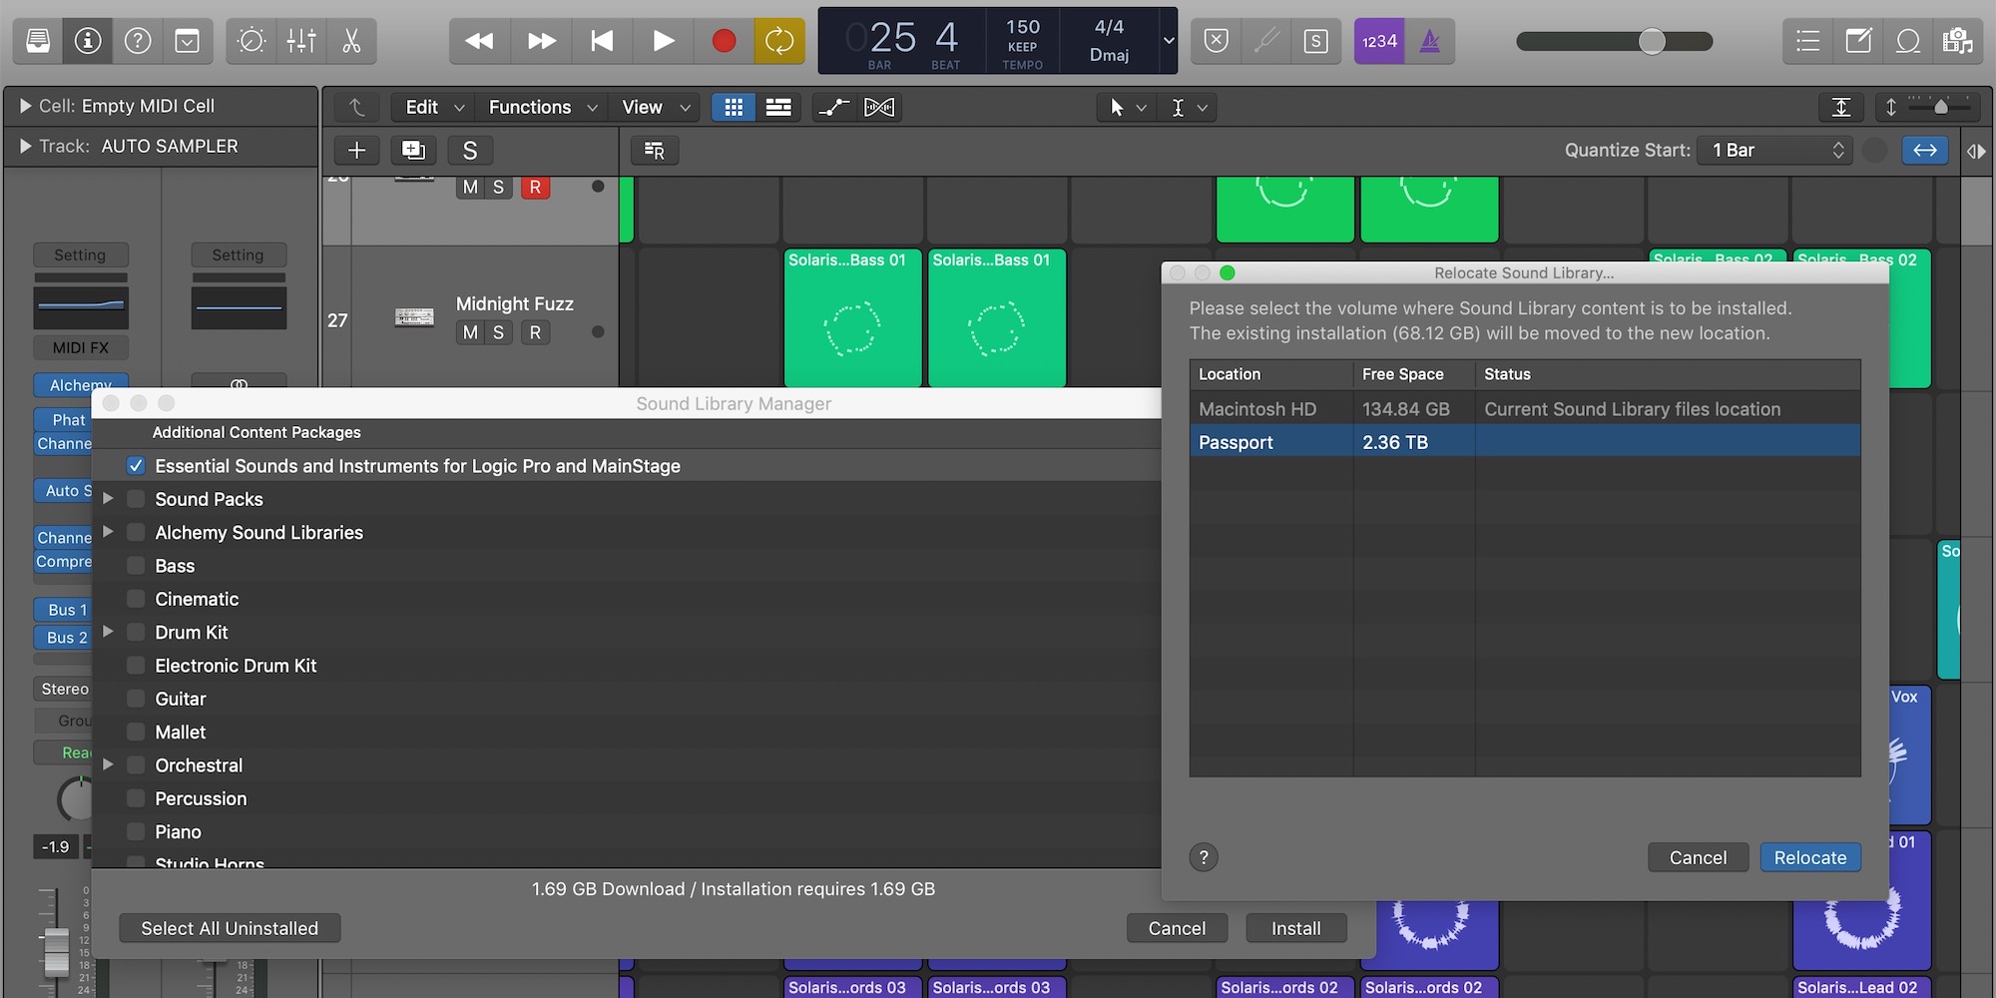Click the Relocate button
Image resolution: width=1996 pixels, height=998 pixels.
(1810, 856)
